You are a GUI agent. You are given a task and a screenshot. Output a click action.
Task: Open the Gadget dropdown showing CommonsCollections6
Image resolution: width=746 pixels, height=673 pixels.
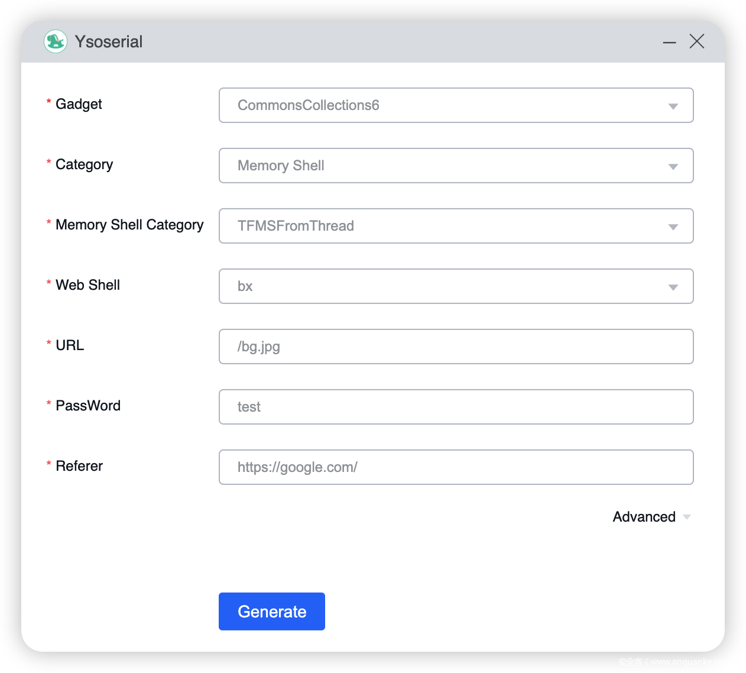click(456, 105)
